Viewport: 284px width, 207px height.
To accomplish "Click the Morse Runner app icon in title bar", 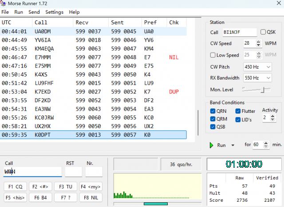I will point(3,3).
